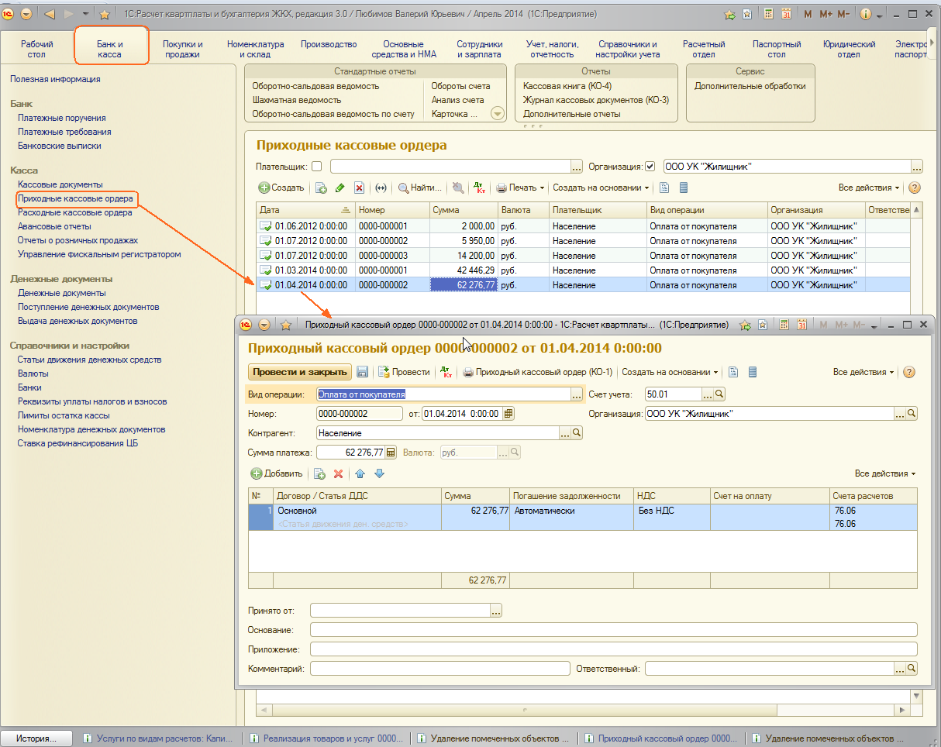Open Счет учета magnifier lookup icon
Image resolution: width=941 pixels, height=747 pixels.
(x=719, y=394)
